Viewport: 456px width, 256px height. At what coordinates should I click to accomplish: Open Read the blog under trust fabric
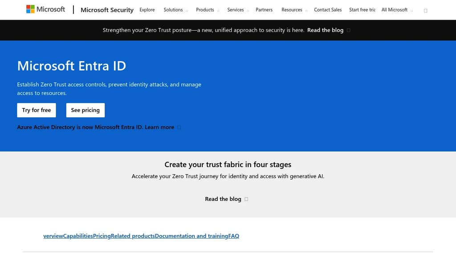point(226,199)
